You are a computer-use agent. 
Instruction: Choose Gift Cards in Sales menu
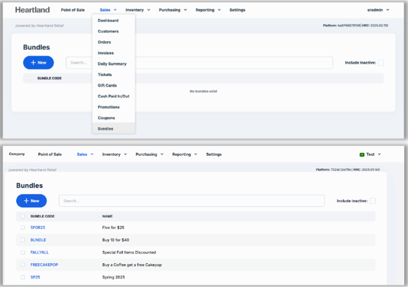click(x=107, y=85)
